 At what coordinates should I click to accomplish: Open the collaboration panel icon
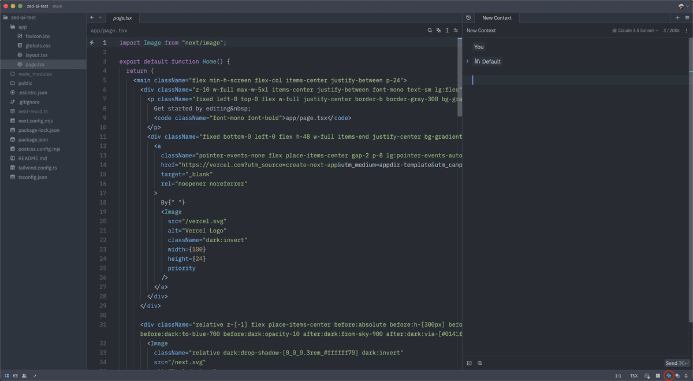[x=24, y=376]
